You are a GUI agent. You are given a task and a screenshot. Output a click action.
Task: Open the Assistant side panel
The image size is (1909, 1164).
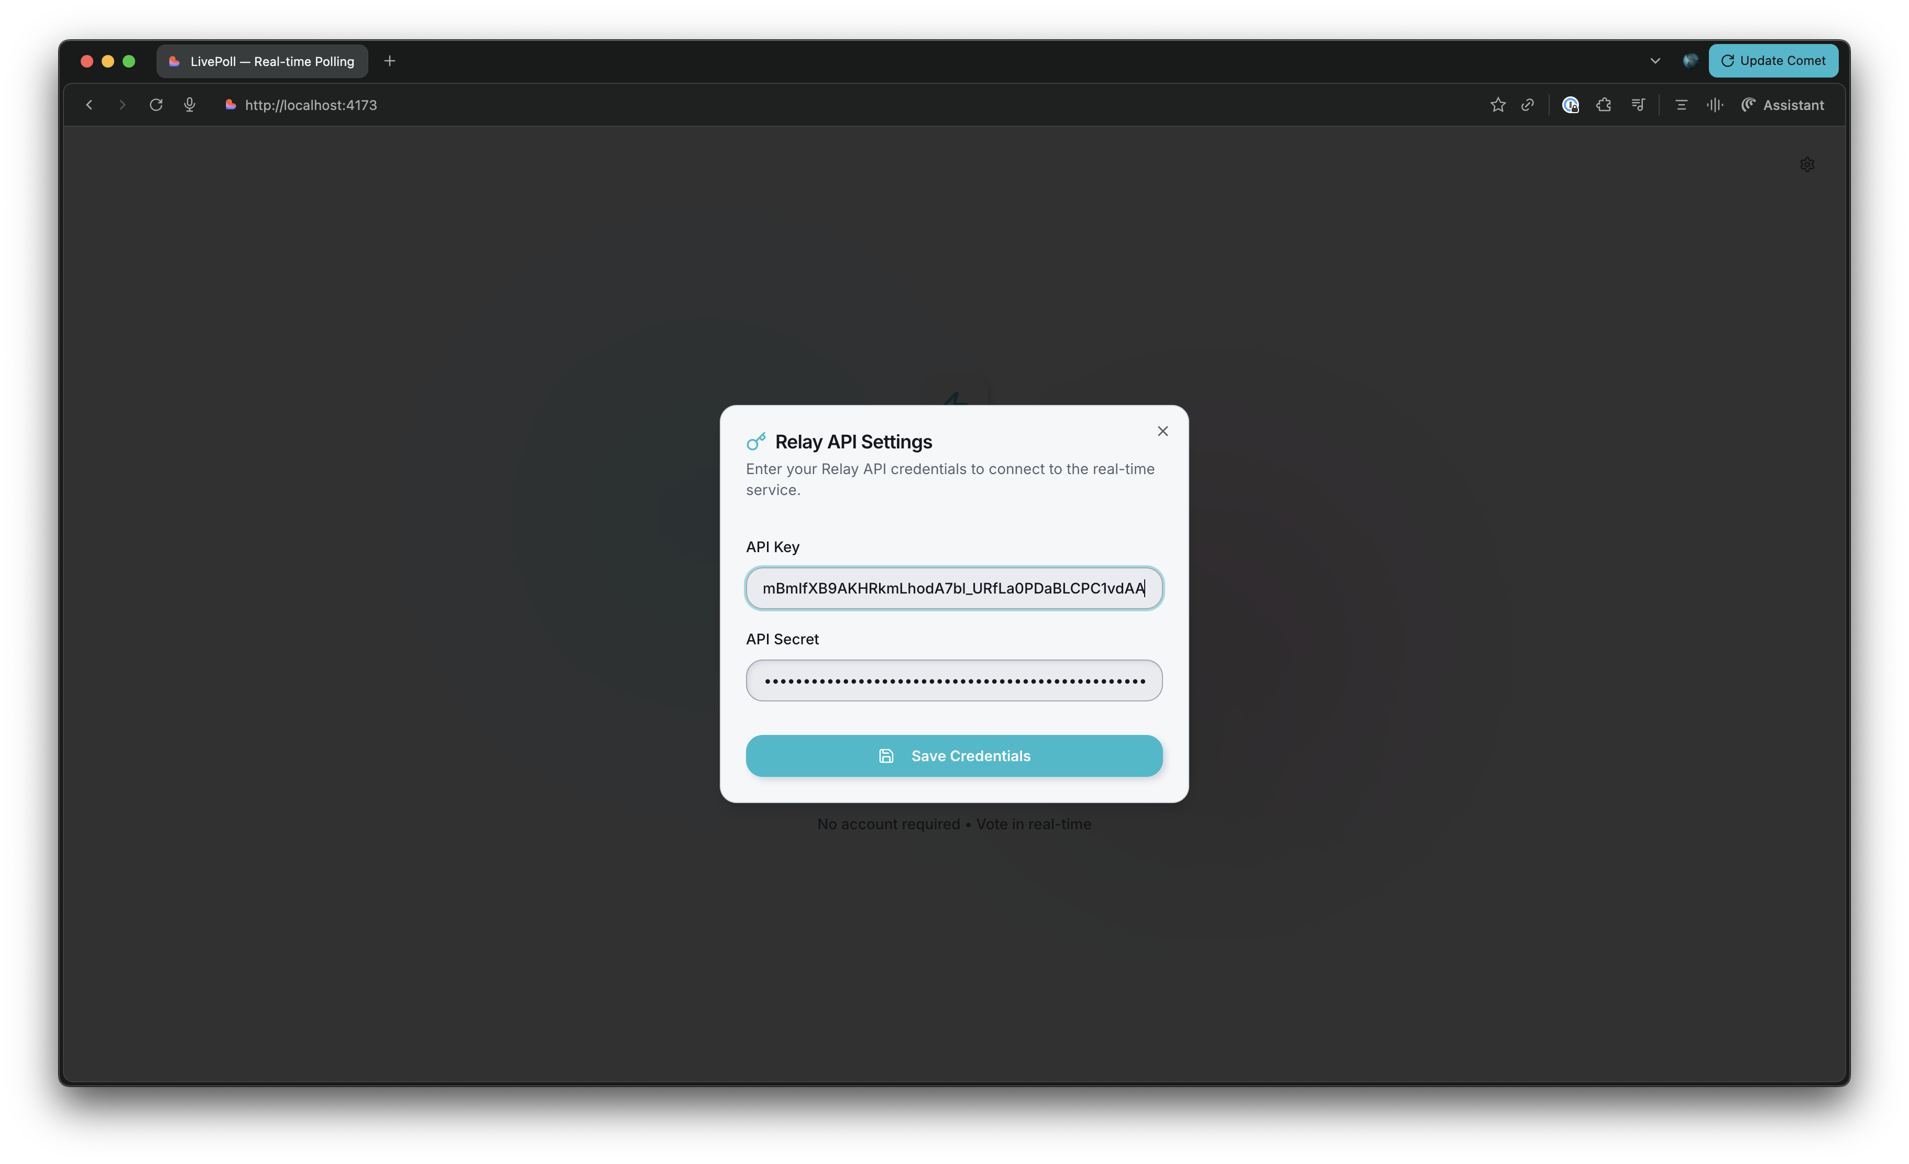click(x=1783, y=105)
